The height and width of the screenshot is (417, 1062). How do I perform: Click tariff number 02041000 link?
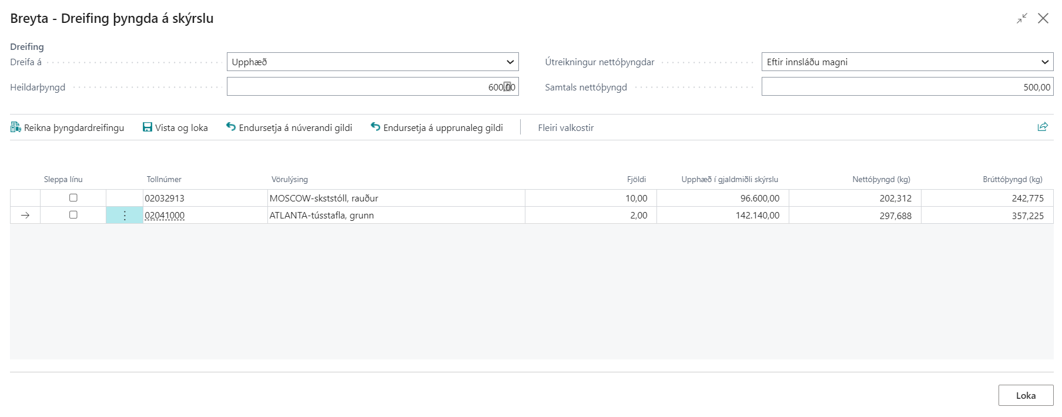[x=165, y=216]
